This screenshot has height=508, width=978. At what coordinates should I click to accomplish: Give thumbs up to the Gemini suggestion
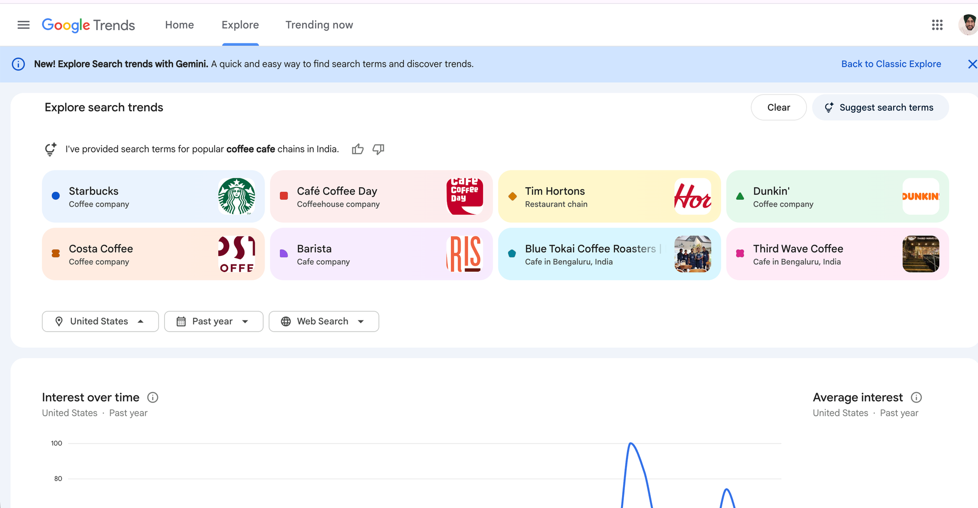357,149
